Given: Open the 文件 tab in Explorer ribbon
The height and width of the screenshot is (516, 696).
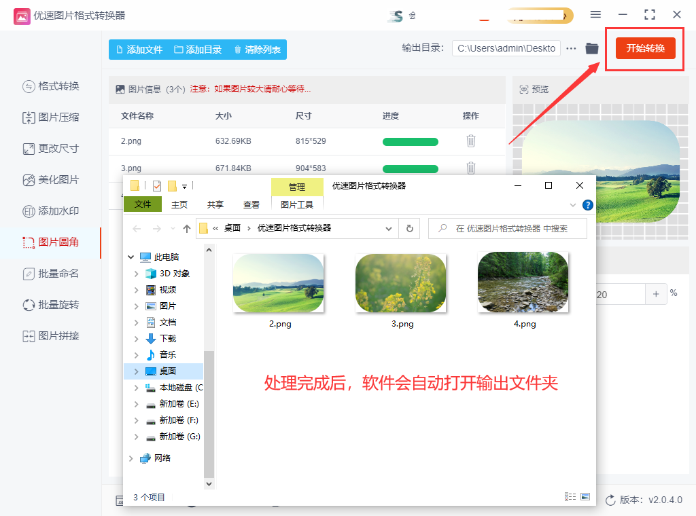Looking at the screenshot, I should [x=143, y=204].
